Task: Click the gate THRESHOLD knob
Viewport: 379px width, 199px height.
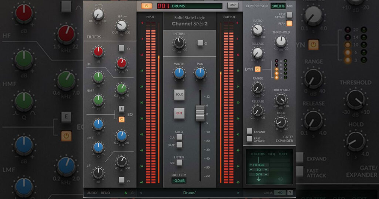Action: click(x=281, y=99)
